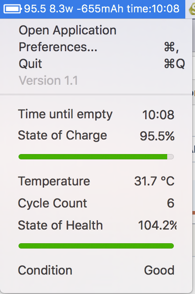This screenshot has height=294, width=195.
Task: Click the Cycle Count row
Action: (x=96, y=203)
